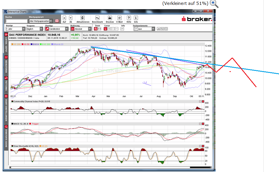This screenshot has width=279, height=172.
Task: Open the Wertpapierart dropdown
Action: click(x=51, y=21)
